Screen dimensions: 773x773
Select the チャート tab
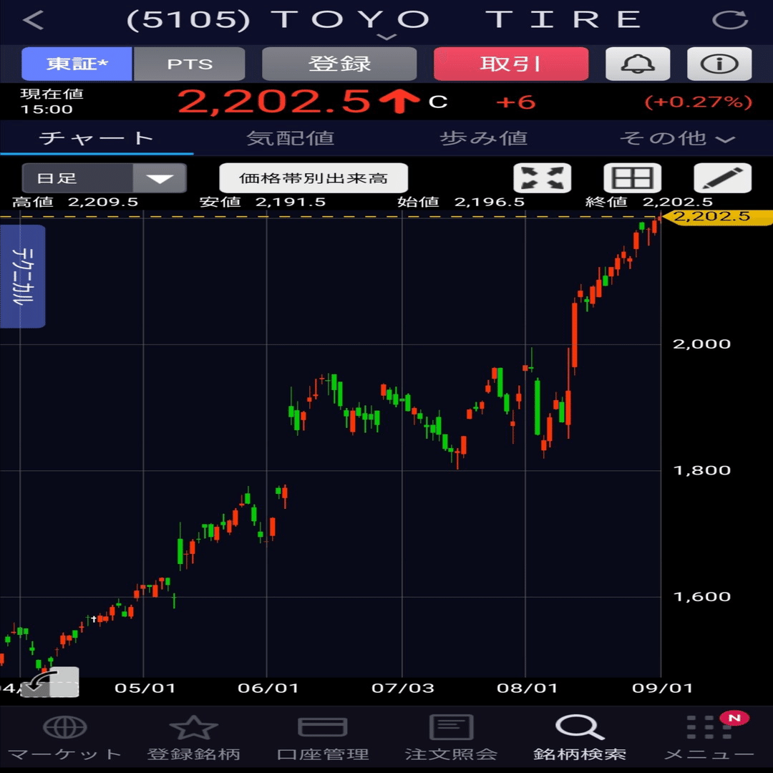click(x=97, y=138)
